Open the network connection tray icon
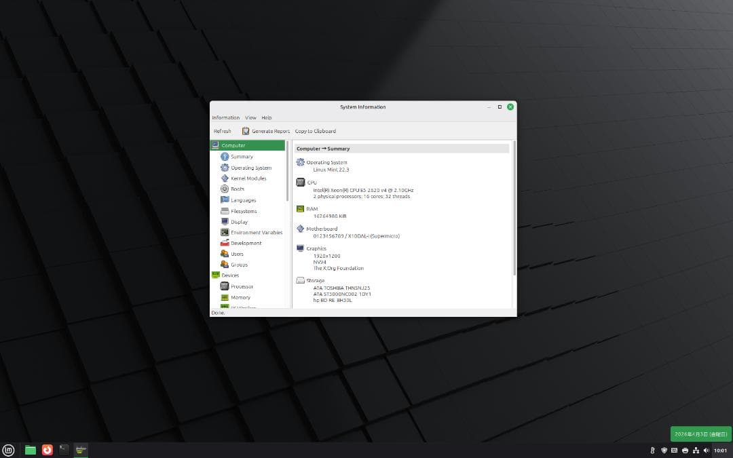The height and width of the screenshot is (458, 733). click(x=696, y=451)
